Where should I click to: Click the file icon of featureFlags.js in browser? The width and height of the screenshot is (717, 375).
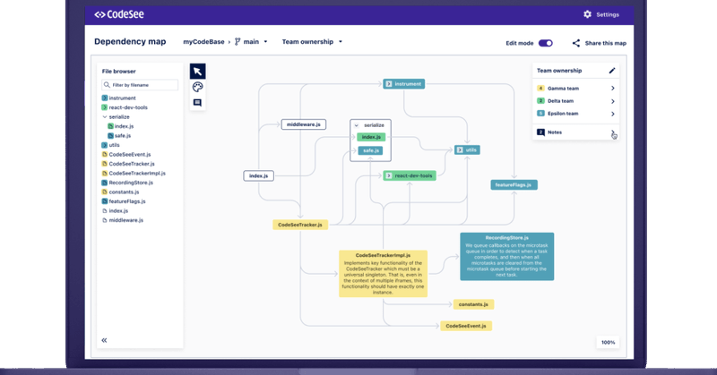[x=104, y=201]
